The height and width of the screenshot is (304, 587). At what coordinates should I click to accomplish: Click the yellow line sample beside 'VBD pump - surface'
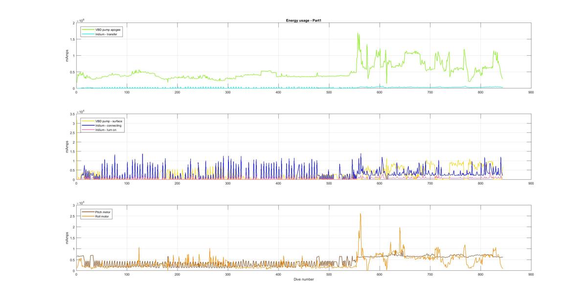pyautogui.click(x=88, y=121)
